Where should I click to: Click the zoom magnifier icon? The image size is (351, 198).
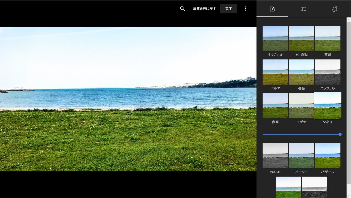coord(182,9)
